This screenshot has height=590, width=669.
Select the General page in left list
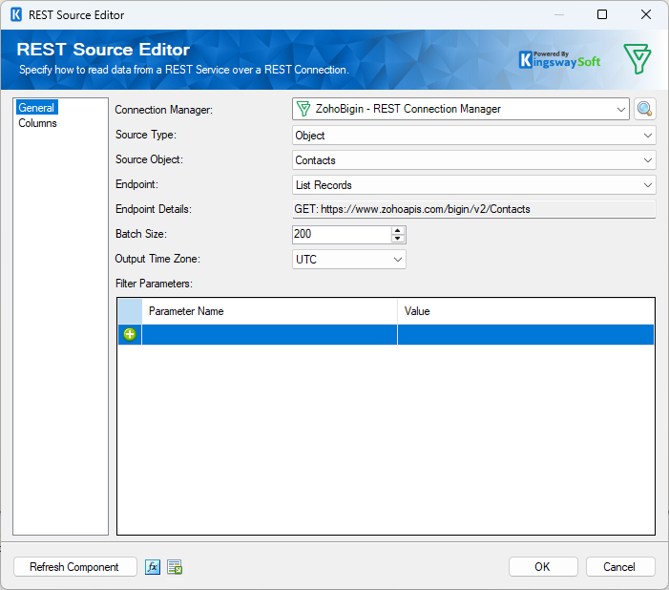[x=36, y=108]
